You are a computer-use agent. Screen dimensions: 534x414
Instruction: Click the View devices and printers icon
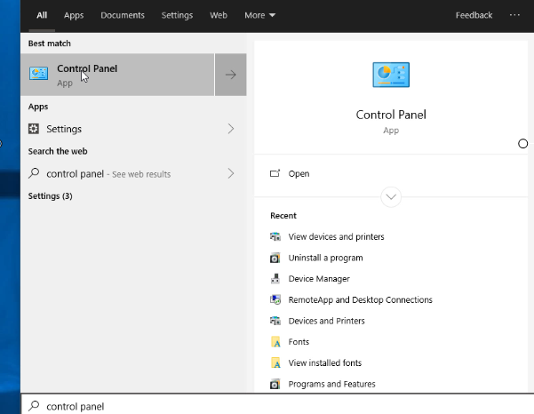[x=275, y=237]
